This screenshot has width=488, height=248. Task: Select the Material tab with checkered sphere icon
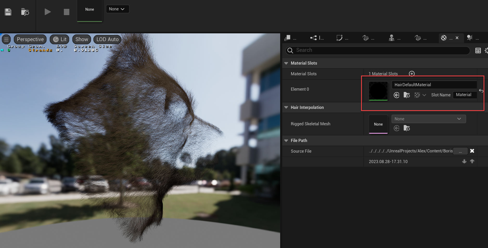[446, 38]
